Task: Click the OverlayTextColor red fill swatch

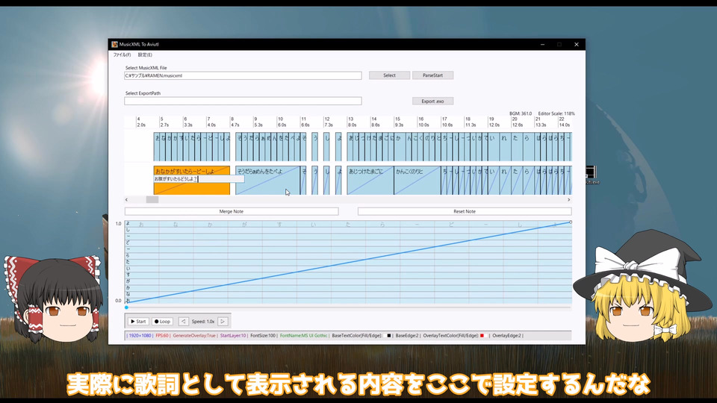Action: (x=482, y=336)
